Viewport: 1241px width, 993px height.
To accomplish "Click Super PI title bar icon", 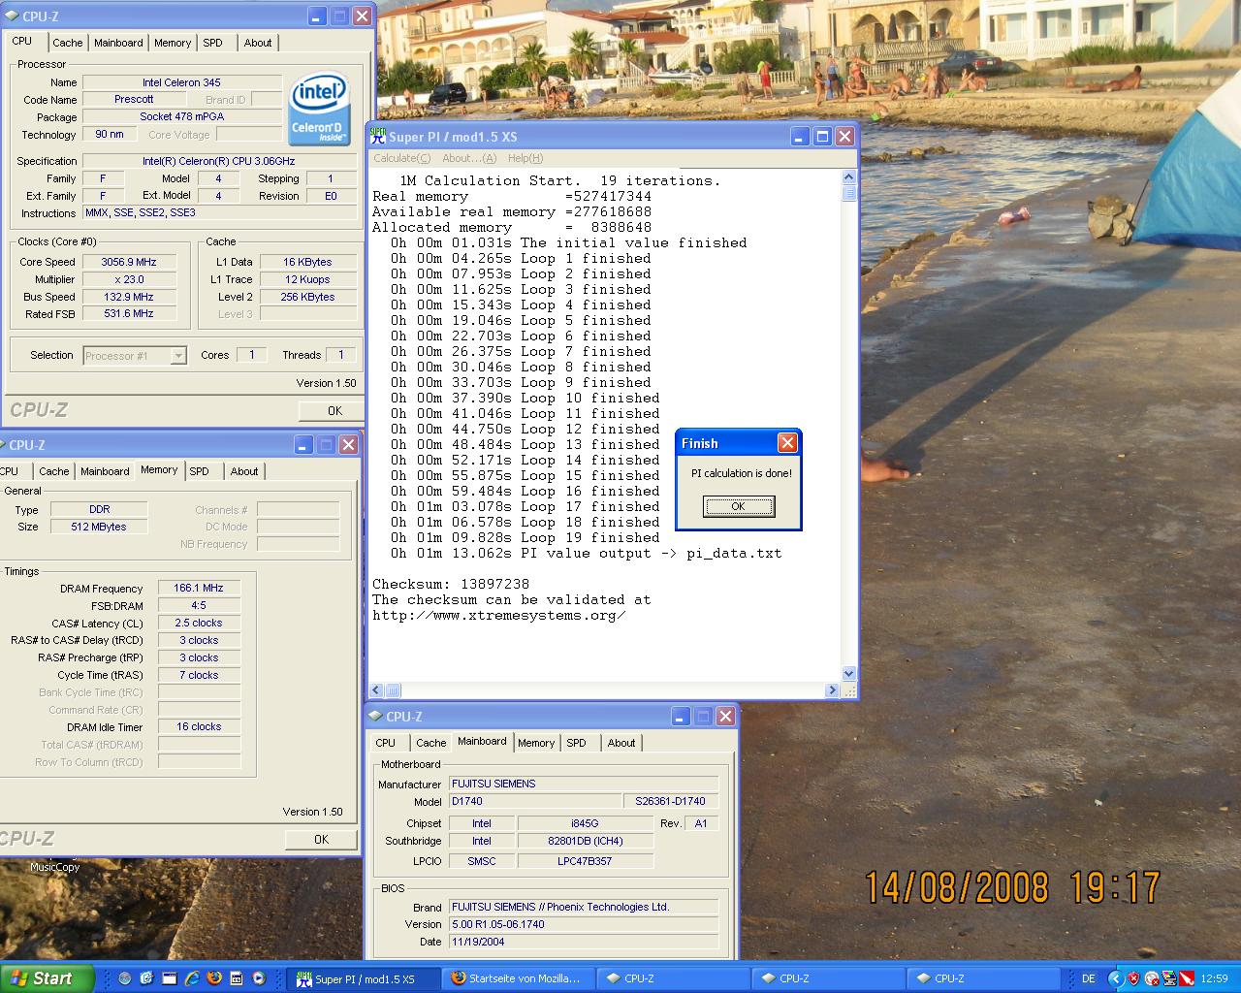I will (377, 137).
